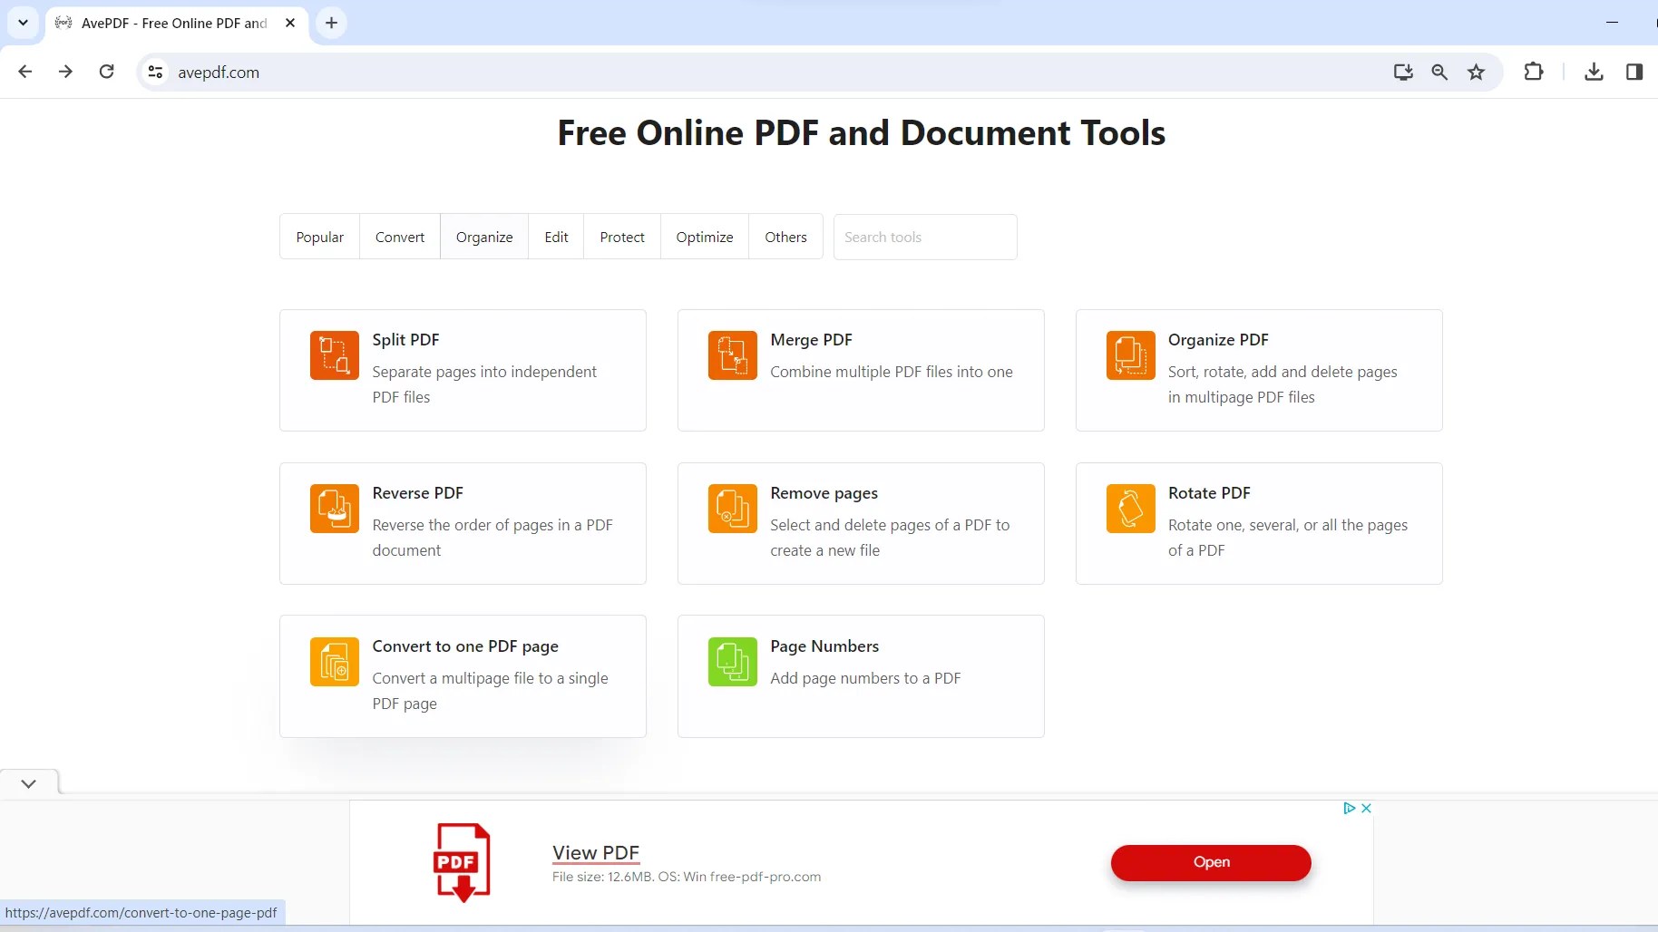Click the Reverse PDF tool icon
Viewport: 1658px width, 932px height.
coord(334,509)
